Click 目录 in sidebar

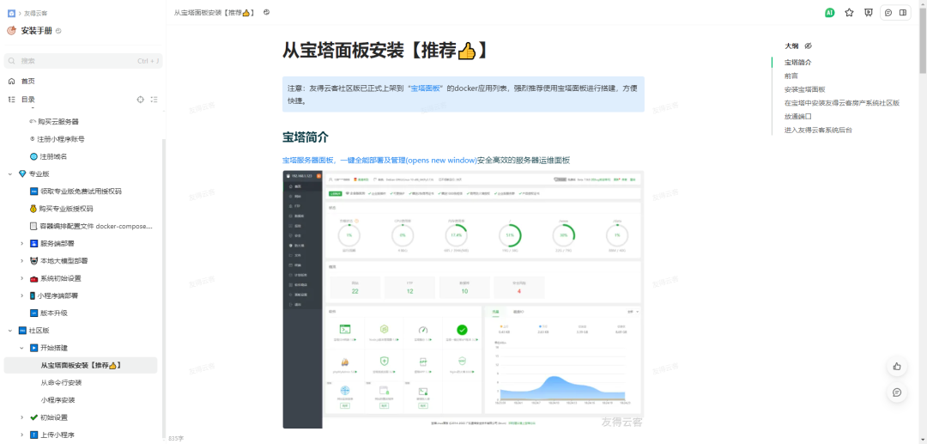[x=27, y=100]
